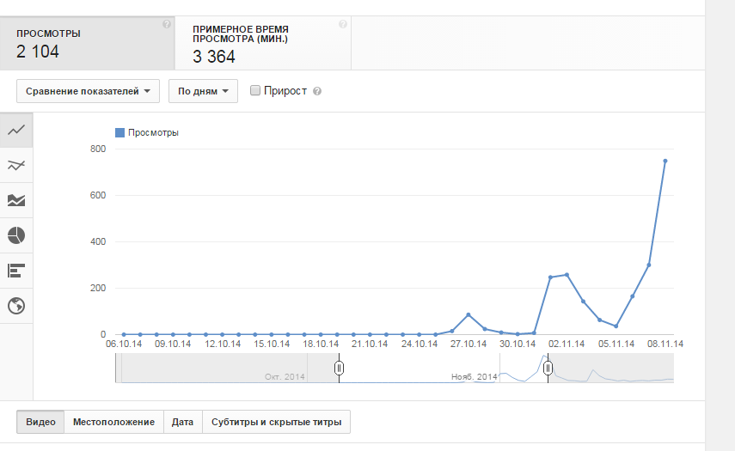Image resolution: width=735 pixels, height=451 pixels.
Task: Click help icon on Просмотры card
Action: point(167,24)
